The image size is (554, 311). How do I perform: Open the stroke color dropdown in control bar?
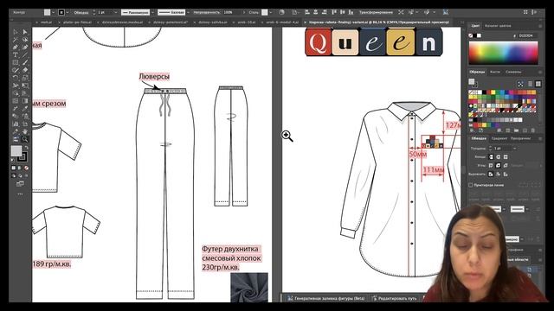[68, 12]
